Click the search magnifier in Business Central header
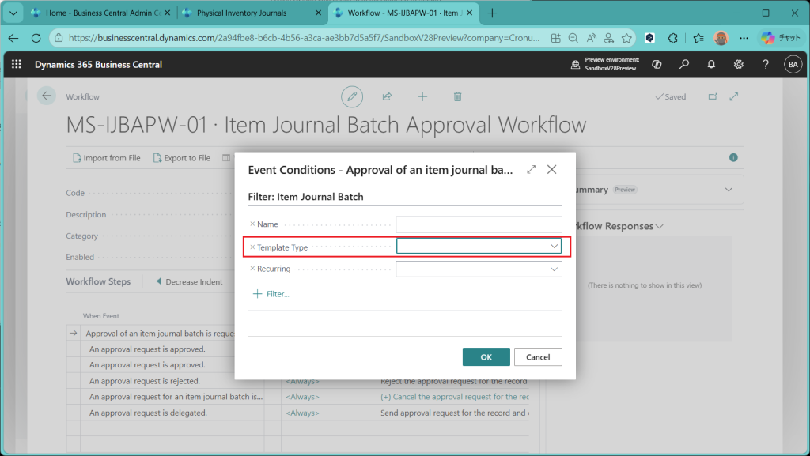 [x=684, y=65]
